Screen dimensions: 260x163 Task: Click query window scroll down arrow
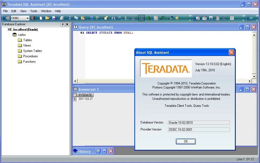pos(254,76)
